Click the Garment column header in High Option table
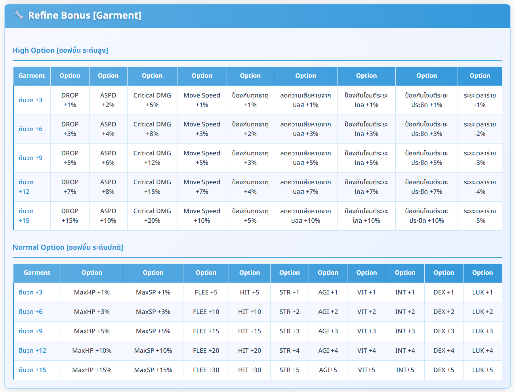Viewport: 515px width, 392px height. point(32,76)
